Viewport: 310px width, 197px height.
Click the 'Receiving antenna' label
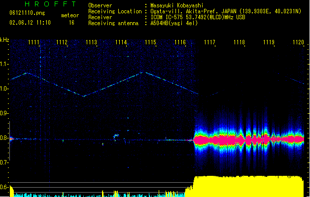pos(113,23)
